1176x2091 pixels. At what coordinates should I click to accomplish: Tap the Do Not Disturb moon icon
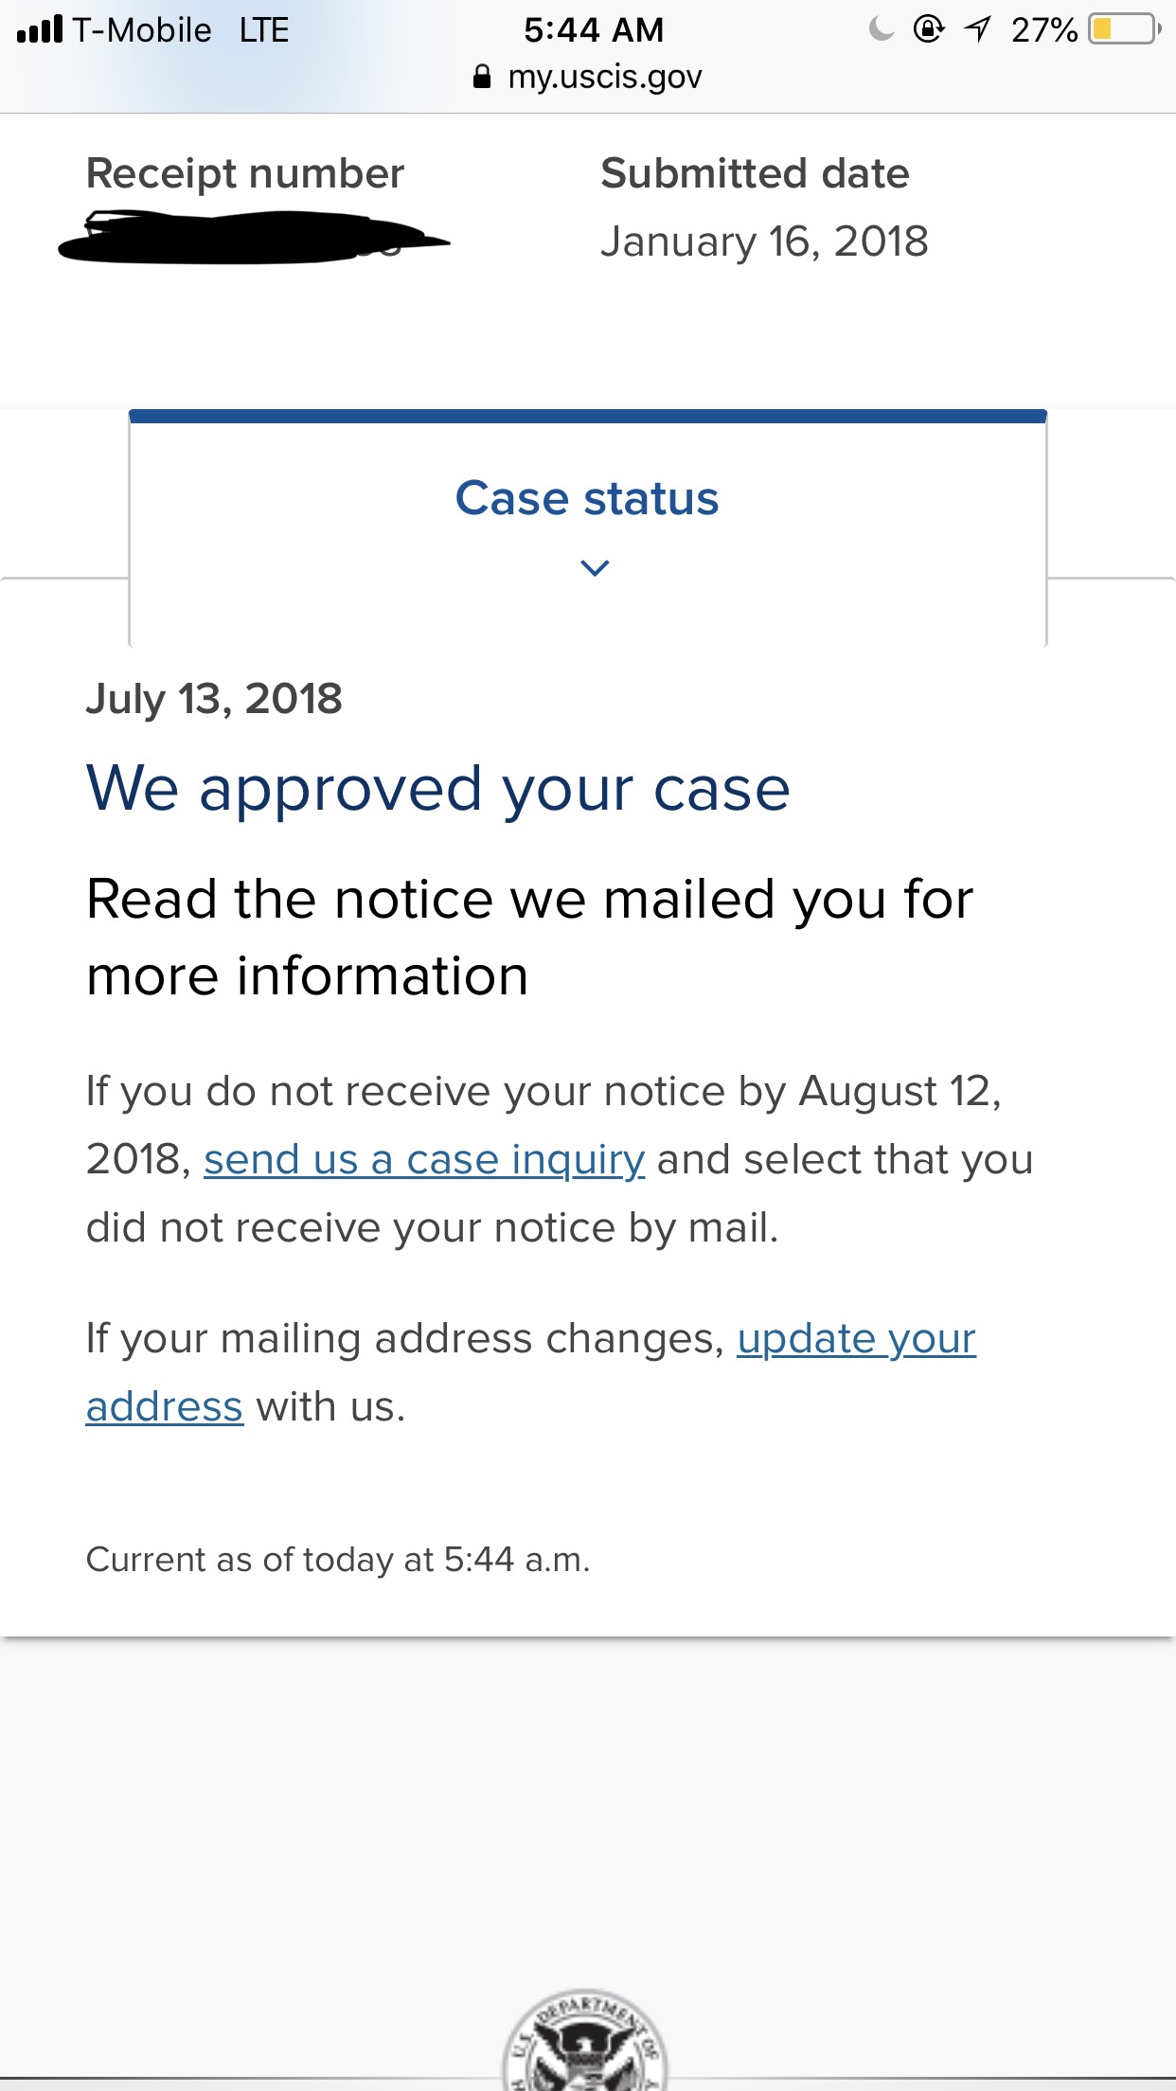point(882,29)
